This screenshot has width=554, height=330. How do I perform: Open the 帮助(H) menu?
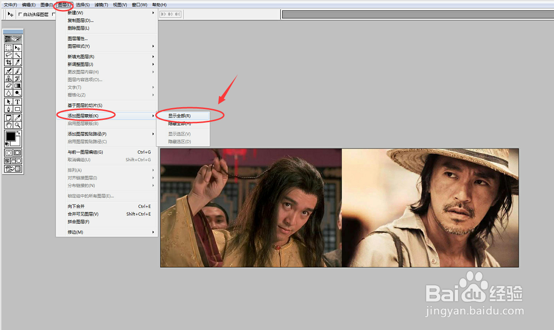pyautogui.click(x=159, y=5)
